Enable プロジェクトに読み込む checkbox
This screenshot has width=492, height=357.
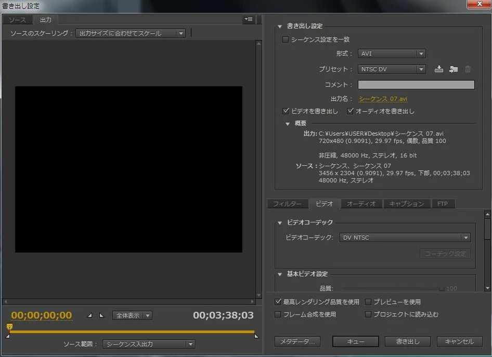click(368, 314)
